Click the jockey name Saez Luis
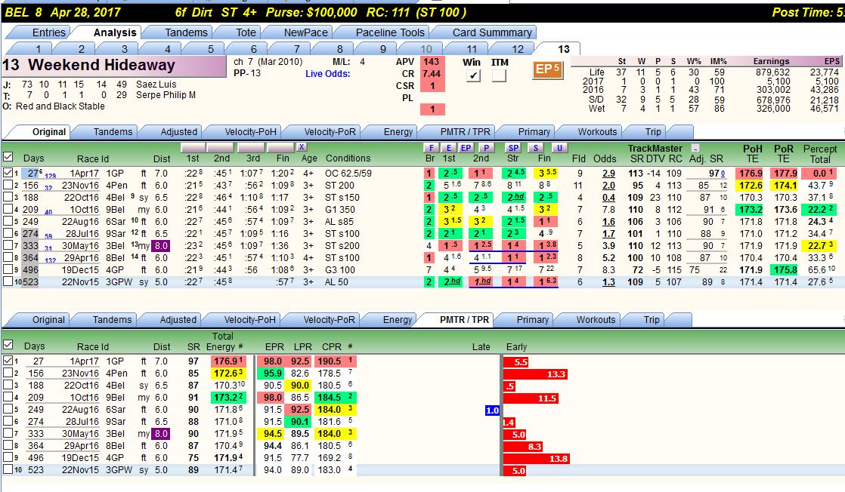Viewport: 845px width, 492px height. (x=156, y=84)
